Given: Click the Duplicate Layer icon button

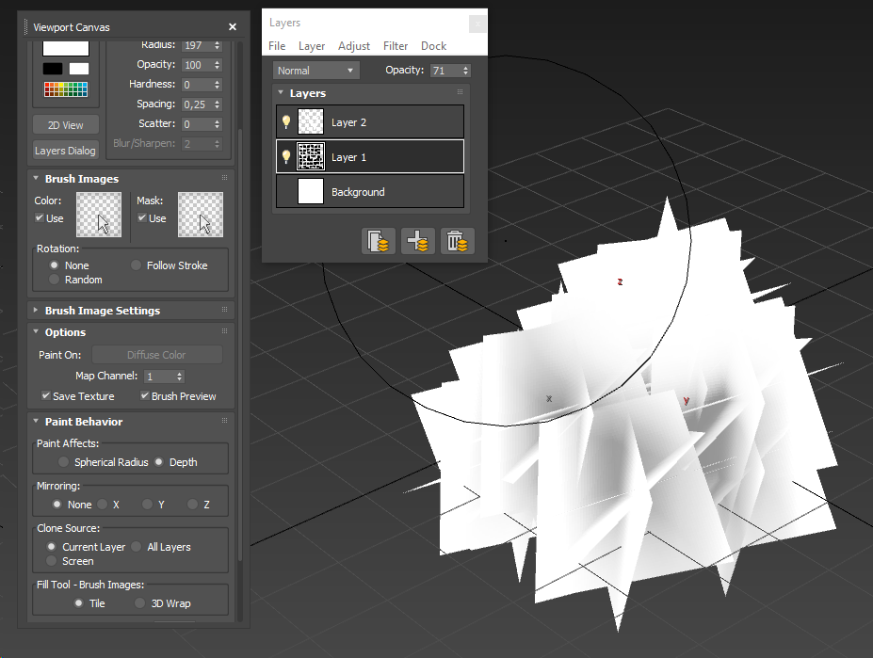Looking at the screenshot, I should pos(378,242).
